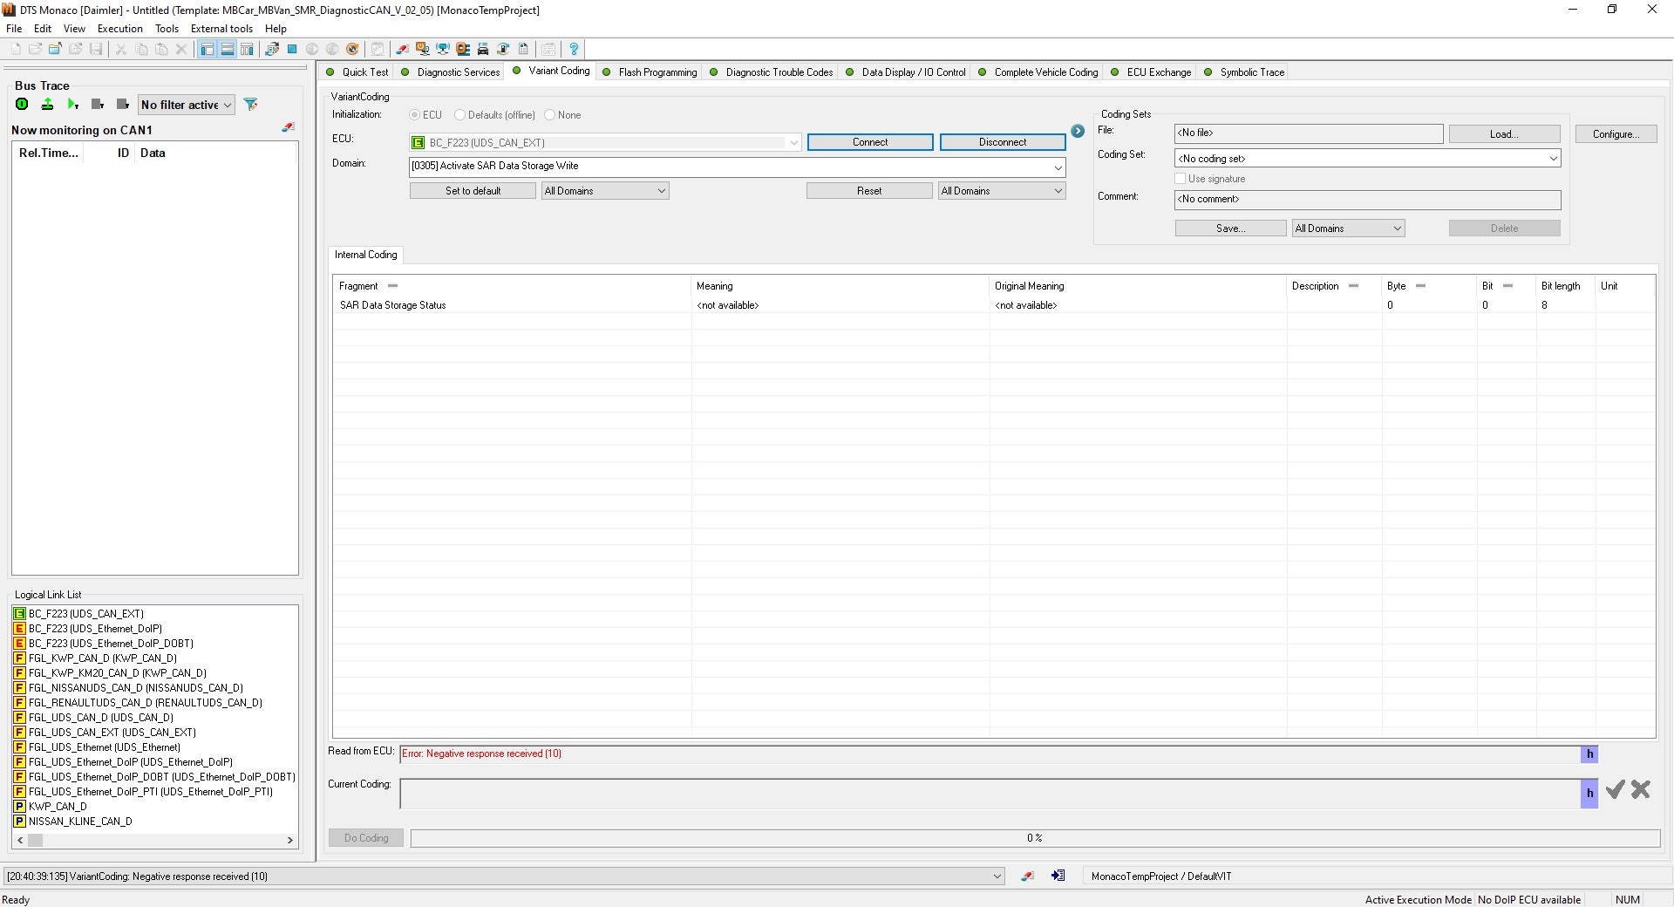Click the green play icon in Bus Trace panel

click(71, 105)
